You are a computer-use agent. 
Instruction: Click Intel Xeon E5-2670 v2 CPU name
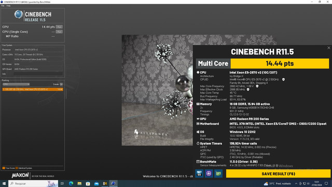253,73
